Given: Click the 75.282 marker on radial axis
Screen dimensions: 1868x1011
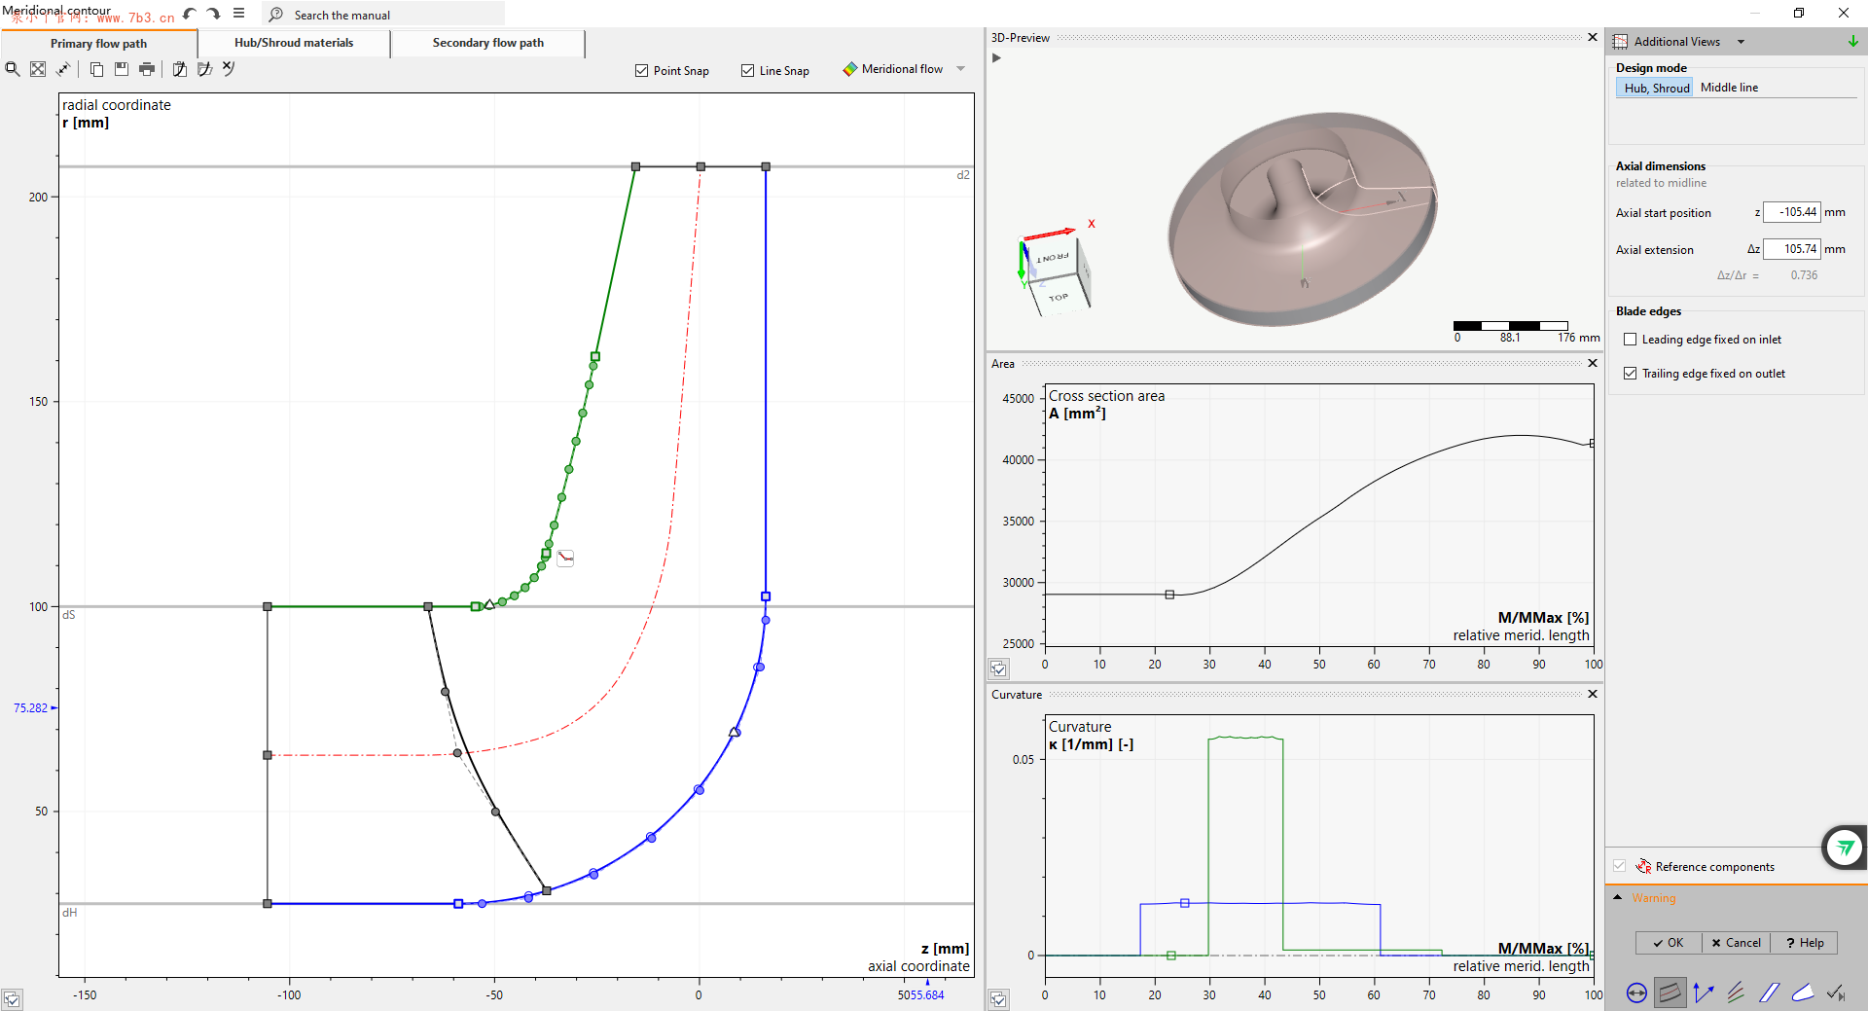Looking at the screenshot, I should [35, 708].
